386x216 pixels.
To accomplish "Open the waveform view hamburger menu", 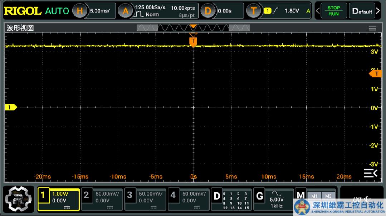I will (372, 28).
